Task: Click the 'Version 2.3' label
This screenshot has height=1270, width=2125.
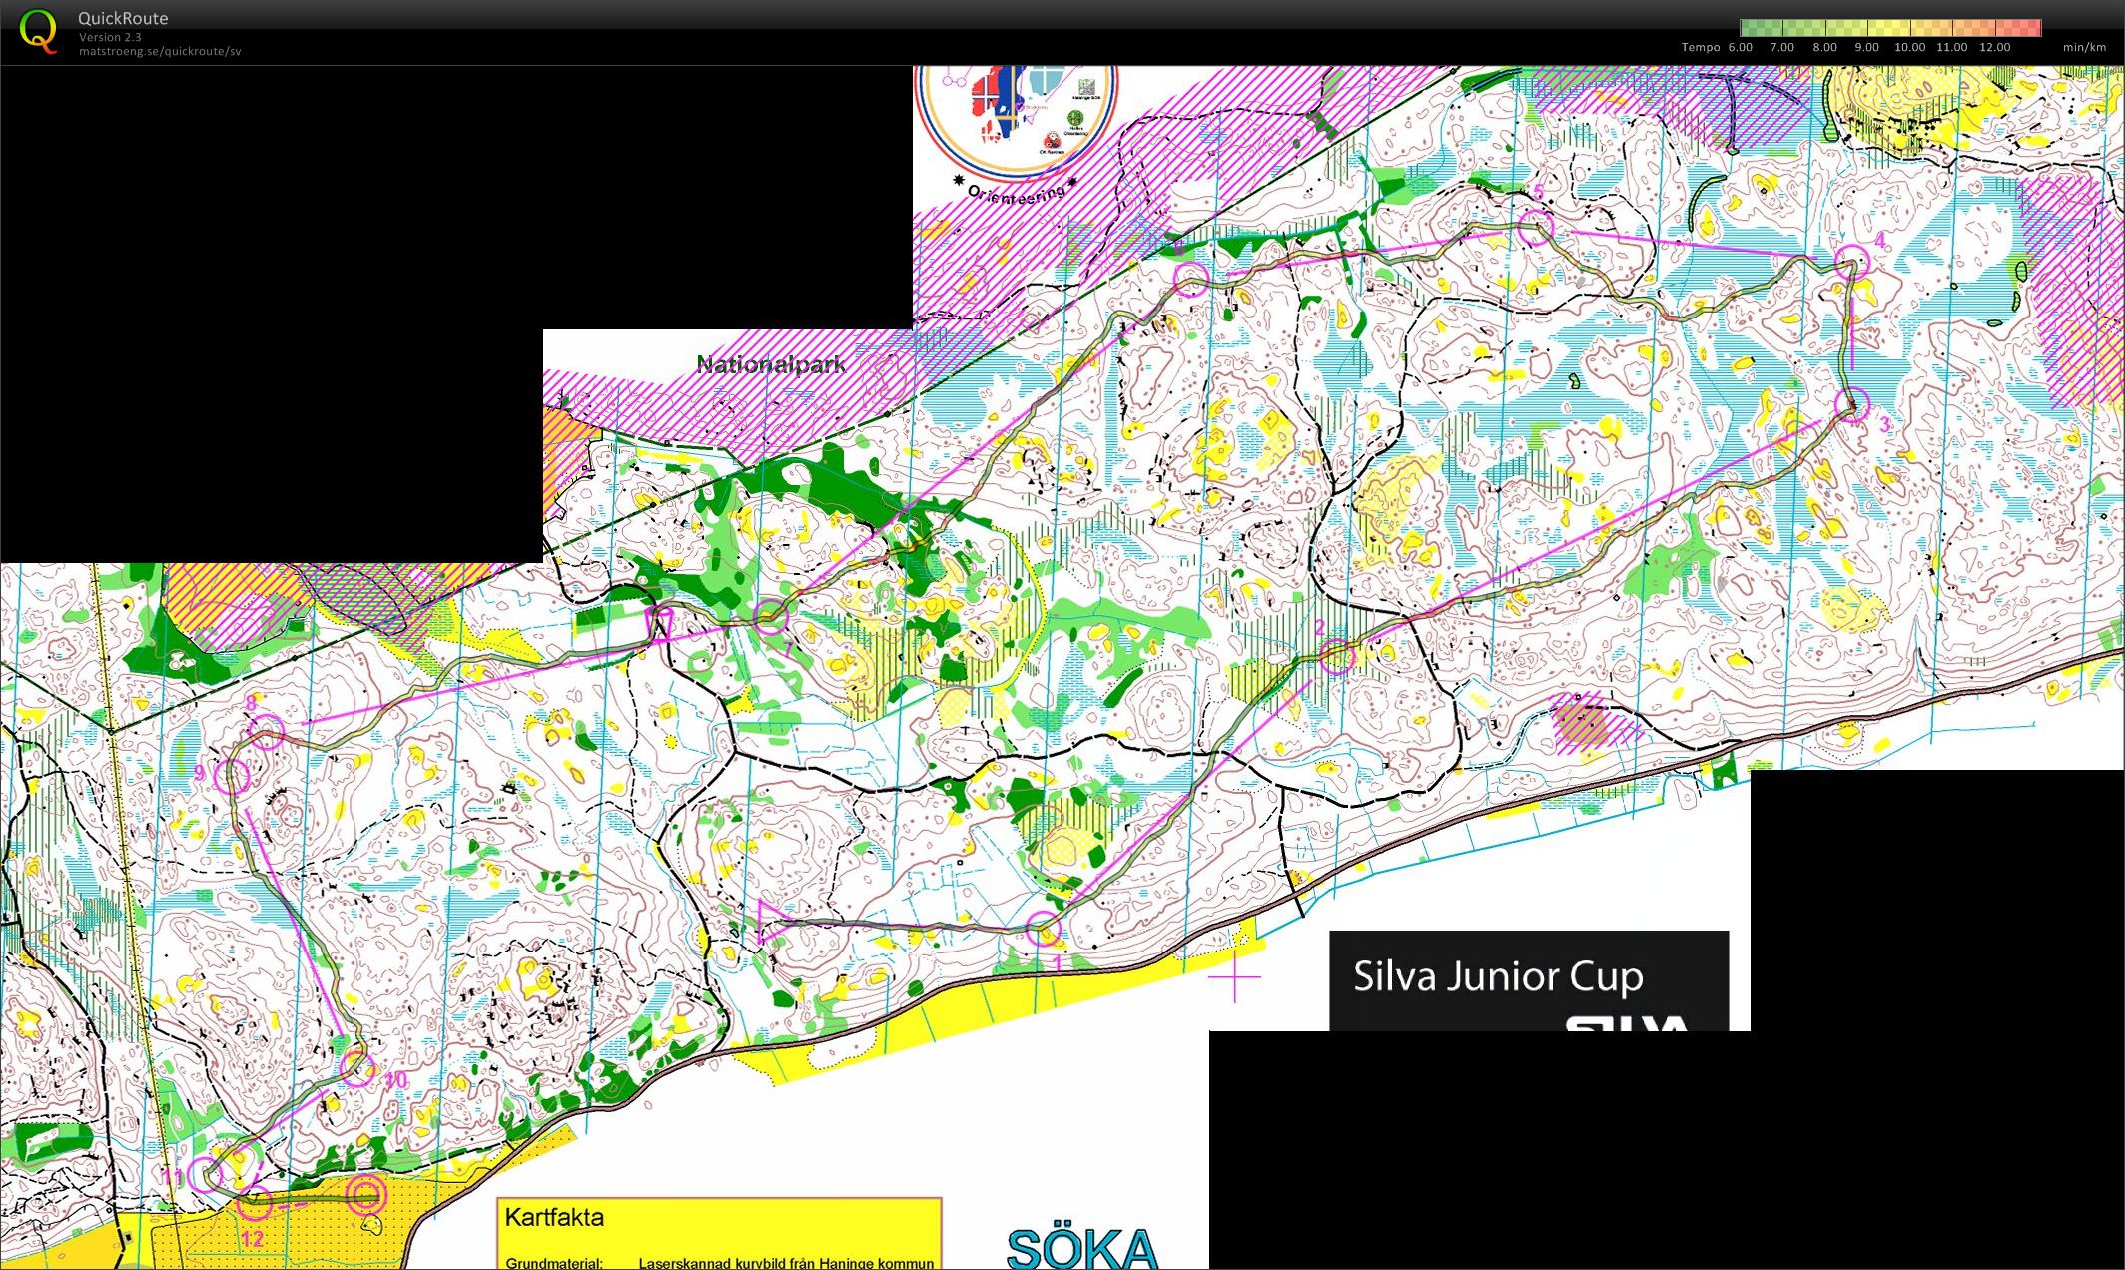Action: coord(110,37)
